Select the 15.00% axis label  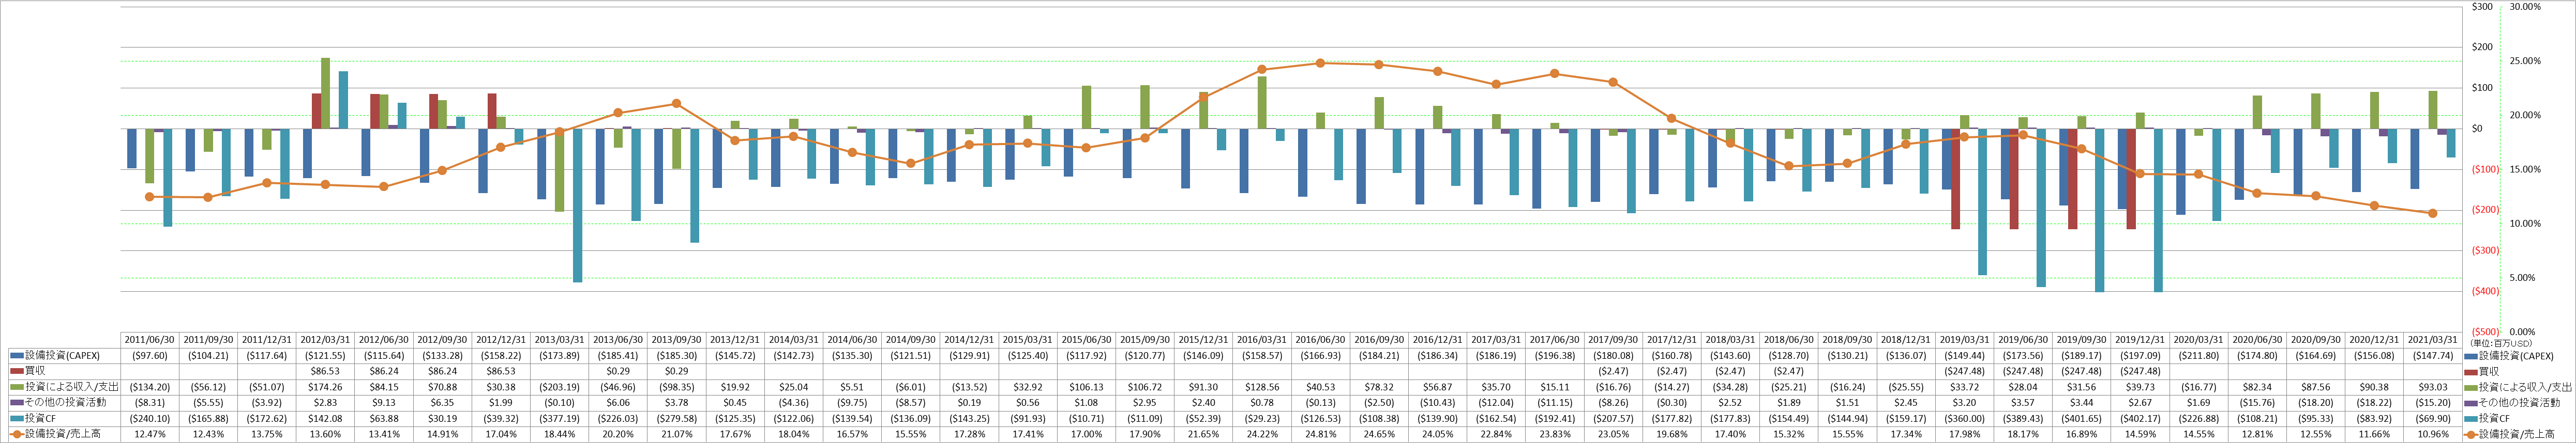pyautogui.click(x=2525, y=170)
